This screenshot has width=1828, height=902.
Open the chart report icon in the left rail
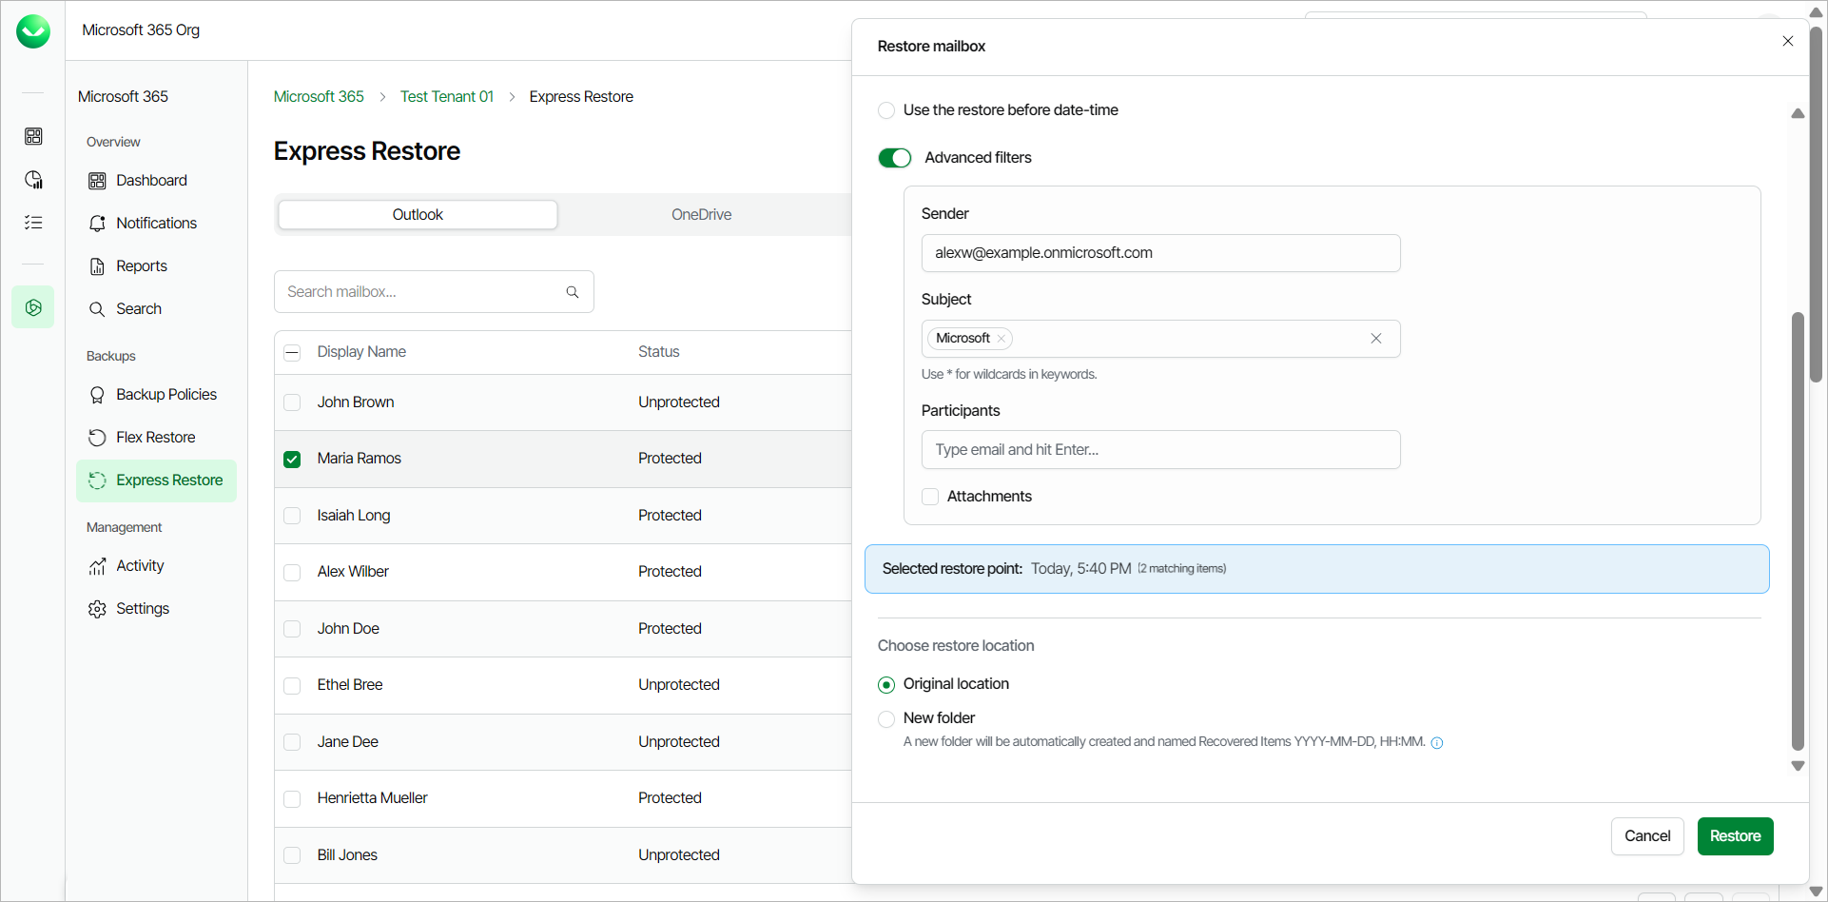33,180
